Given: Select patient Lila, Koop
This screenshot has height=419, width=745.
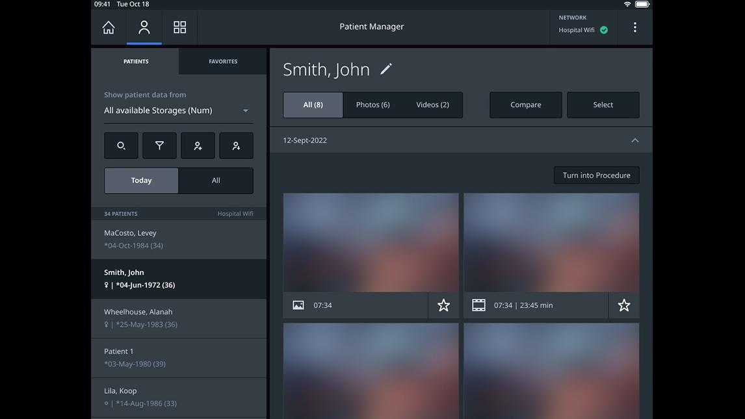Looking at the screenshot, I should (x=179, y=397).
